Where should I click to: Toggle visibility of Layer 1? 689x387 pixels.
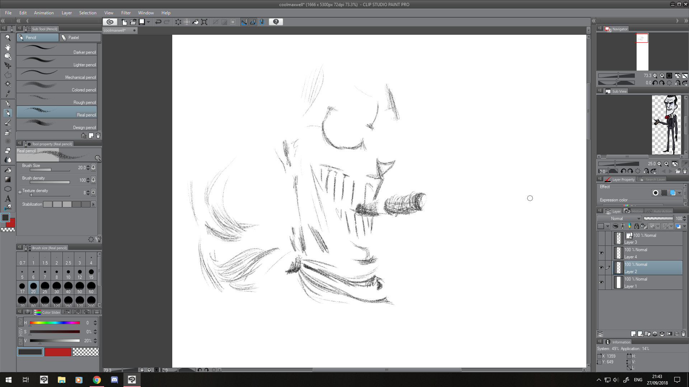coord(601,282)
